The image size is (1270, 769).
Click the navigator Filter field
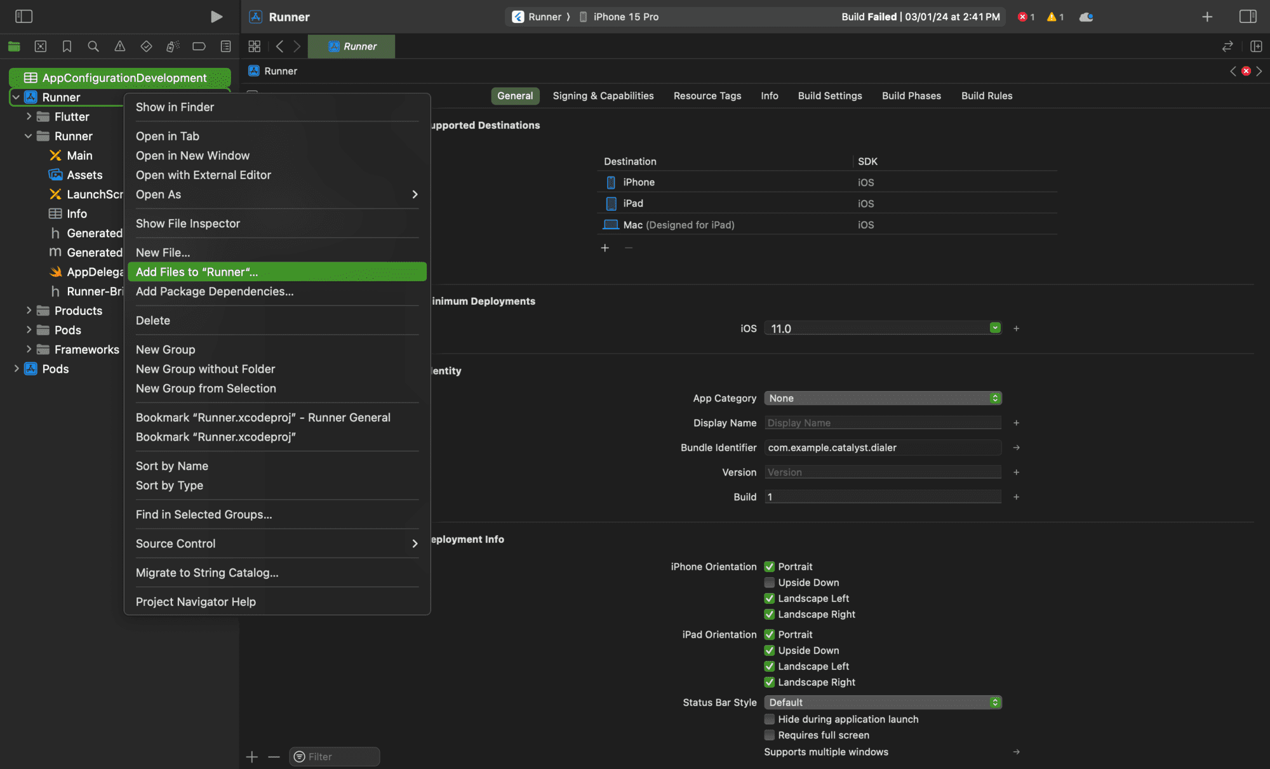point(335,757)
